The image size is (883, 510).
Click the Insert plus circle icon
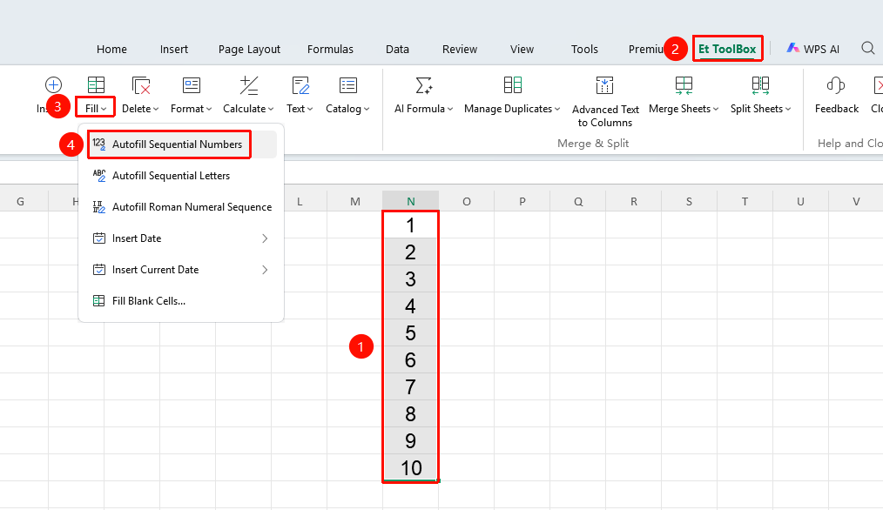pyautogui.click(x=53, y=85)
